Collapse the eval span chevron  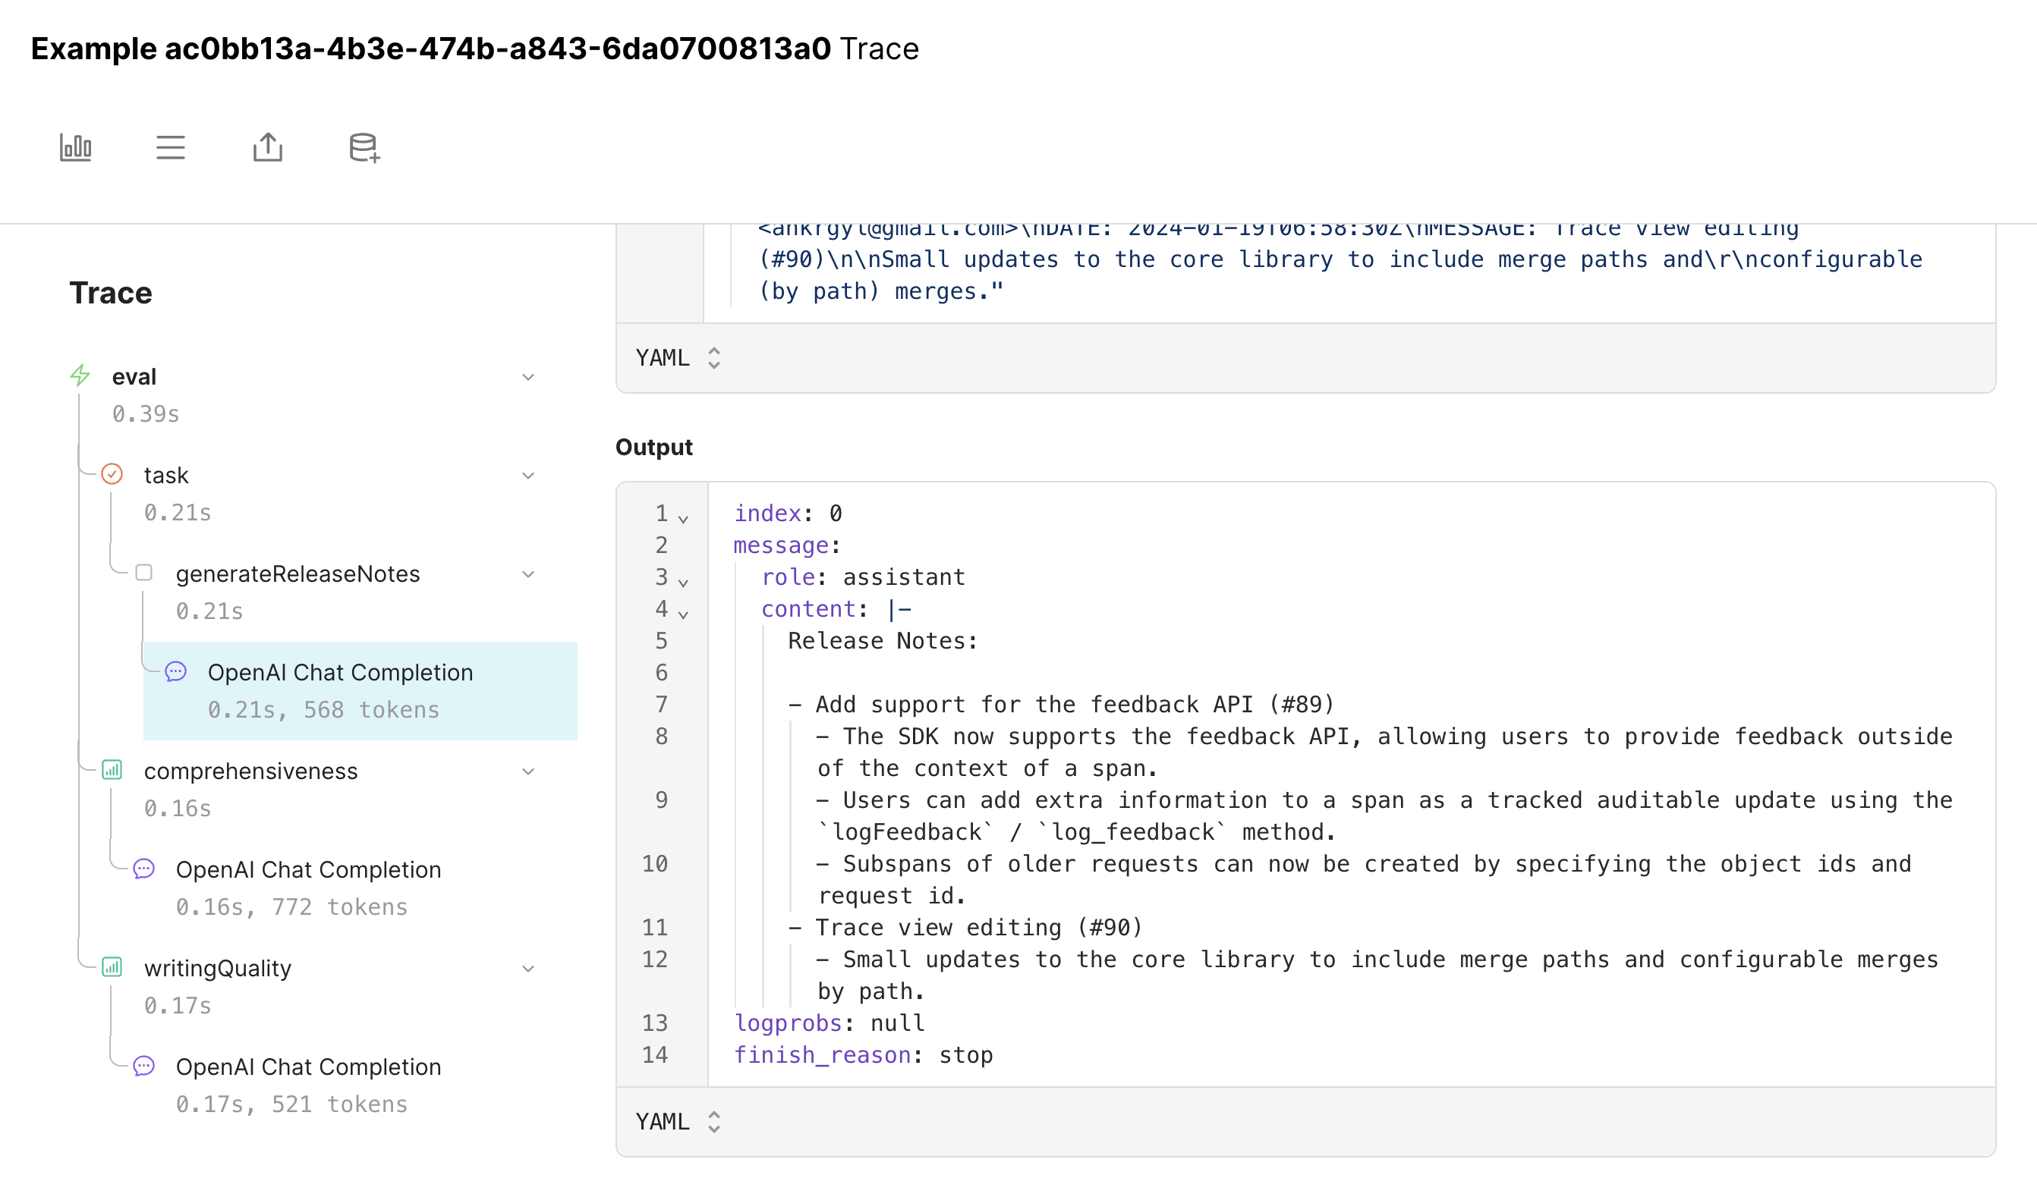527,377
